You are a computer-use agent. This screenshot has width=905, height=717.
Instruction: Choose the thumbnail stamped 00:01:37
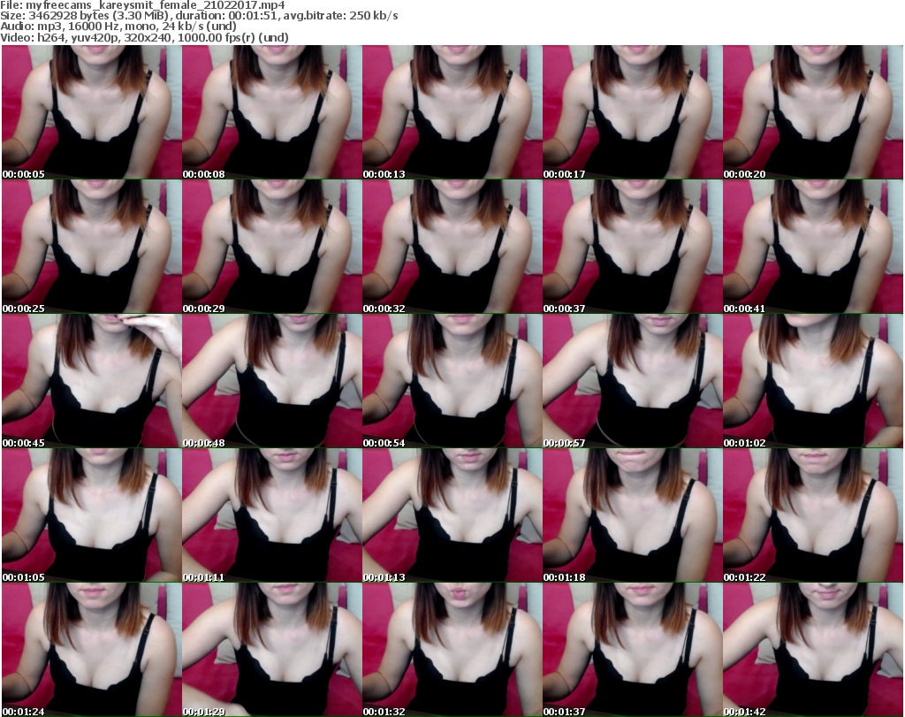pos(633,650)
